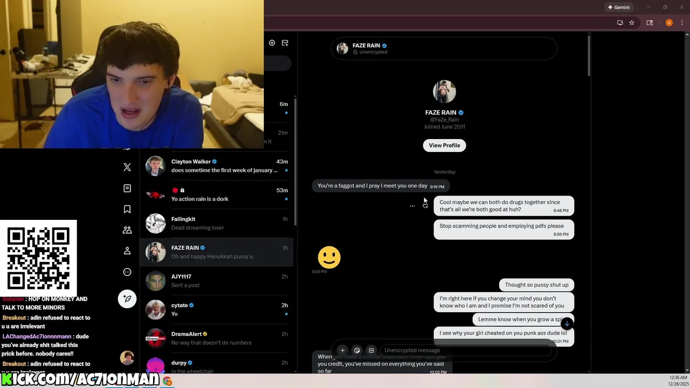This screenshot has height=388, width=690.
Task: Click FAZE RAIN large profile picture
Action: [444, 92]
